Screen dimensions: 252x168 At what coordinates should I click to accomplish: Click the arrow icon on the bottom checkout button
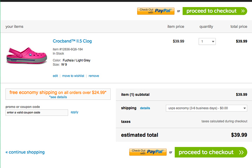click(x=241, y=152)
